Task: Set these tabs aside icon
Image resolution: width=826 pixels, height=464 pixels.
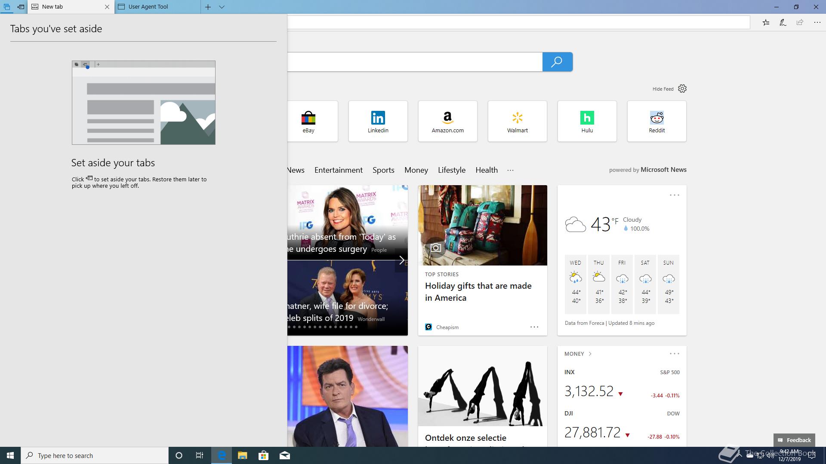Action: pos(21,7)
